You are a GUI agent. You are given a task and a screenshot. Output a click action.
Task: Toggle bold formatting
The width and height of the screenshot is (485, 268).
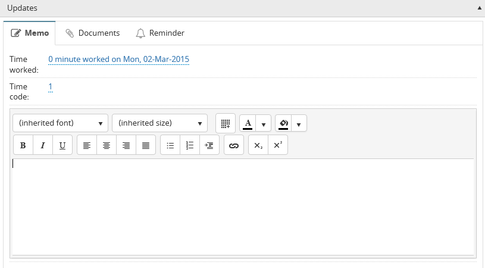[x=23, y=145]
